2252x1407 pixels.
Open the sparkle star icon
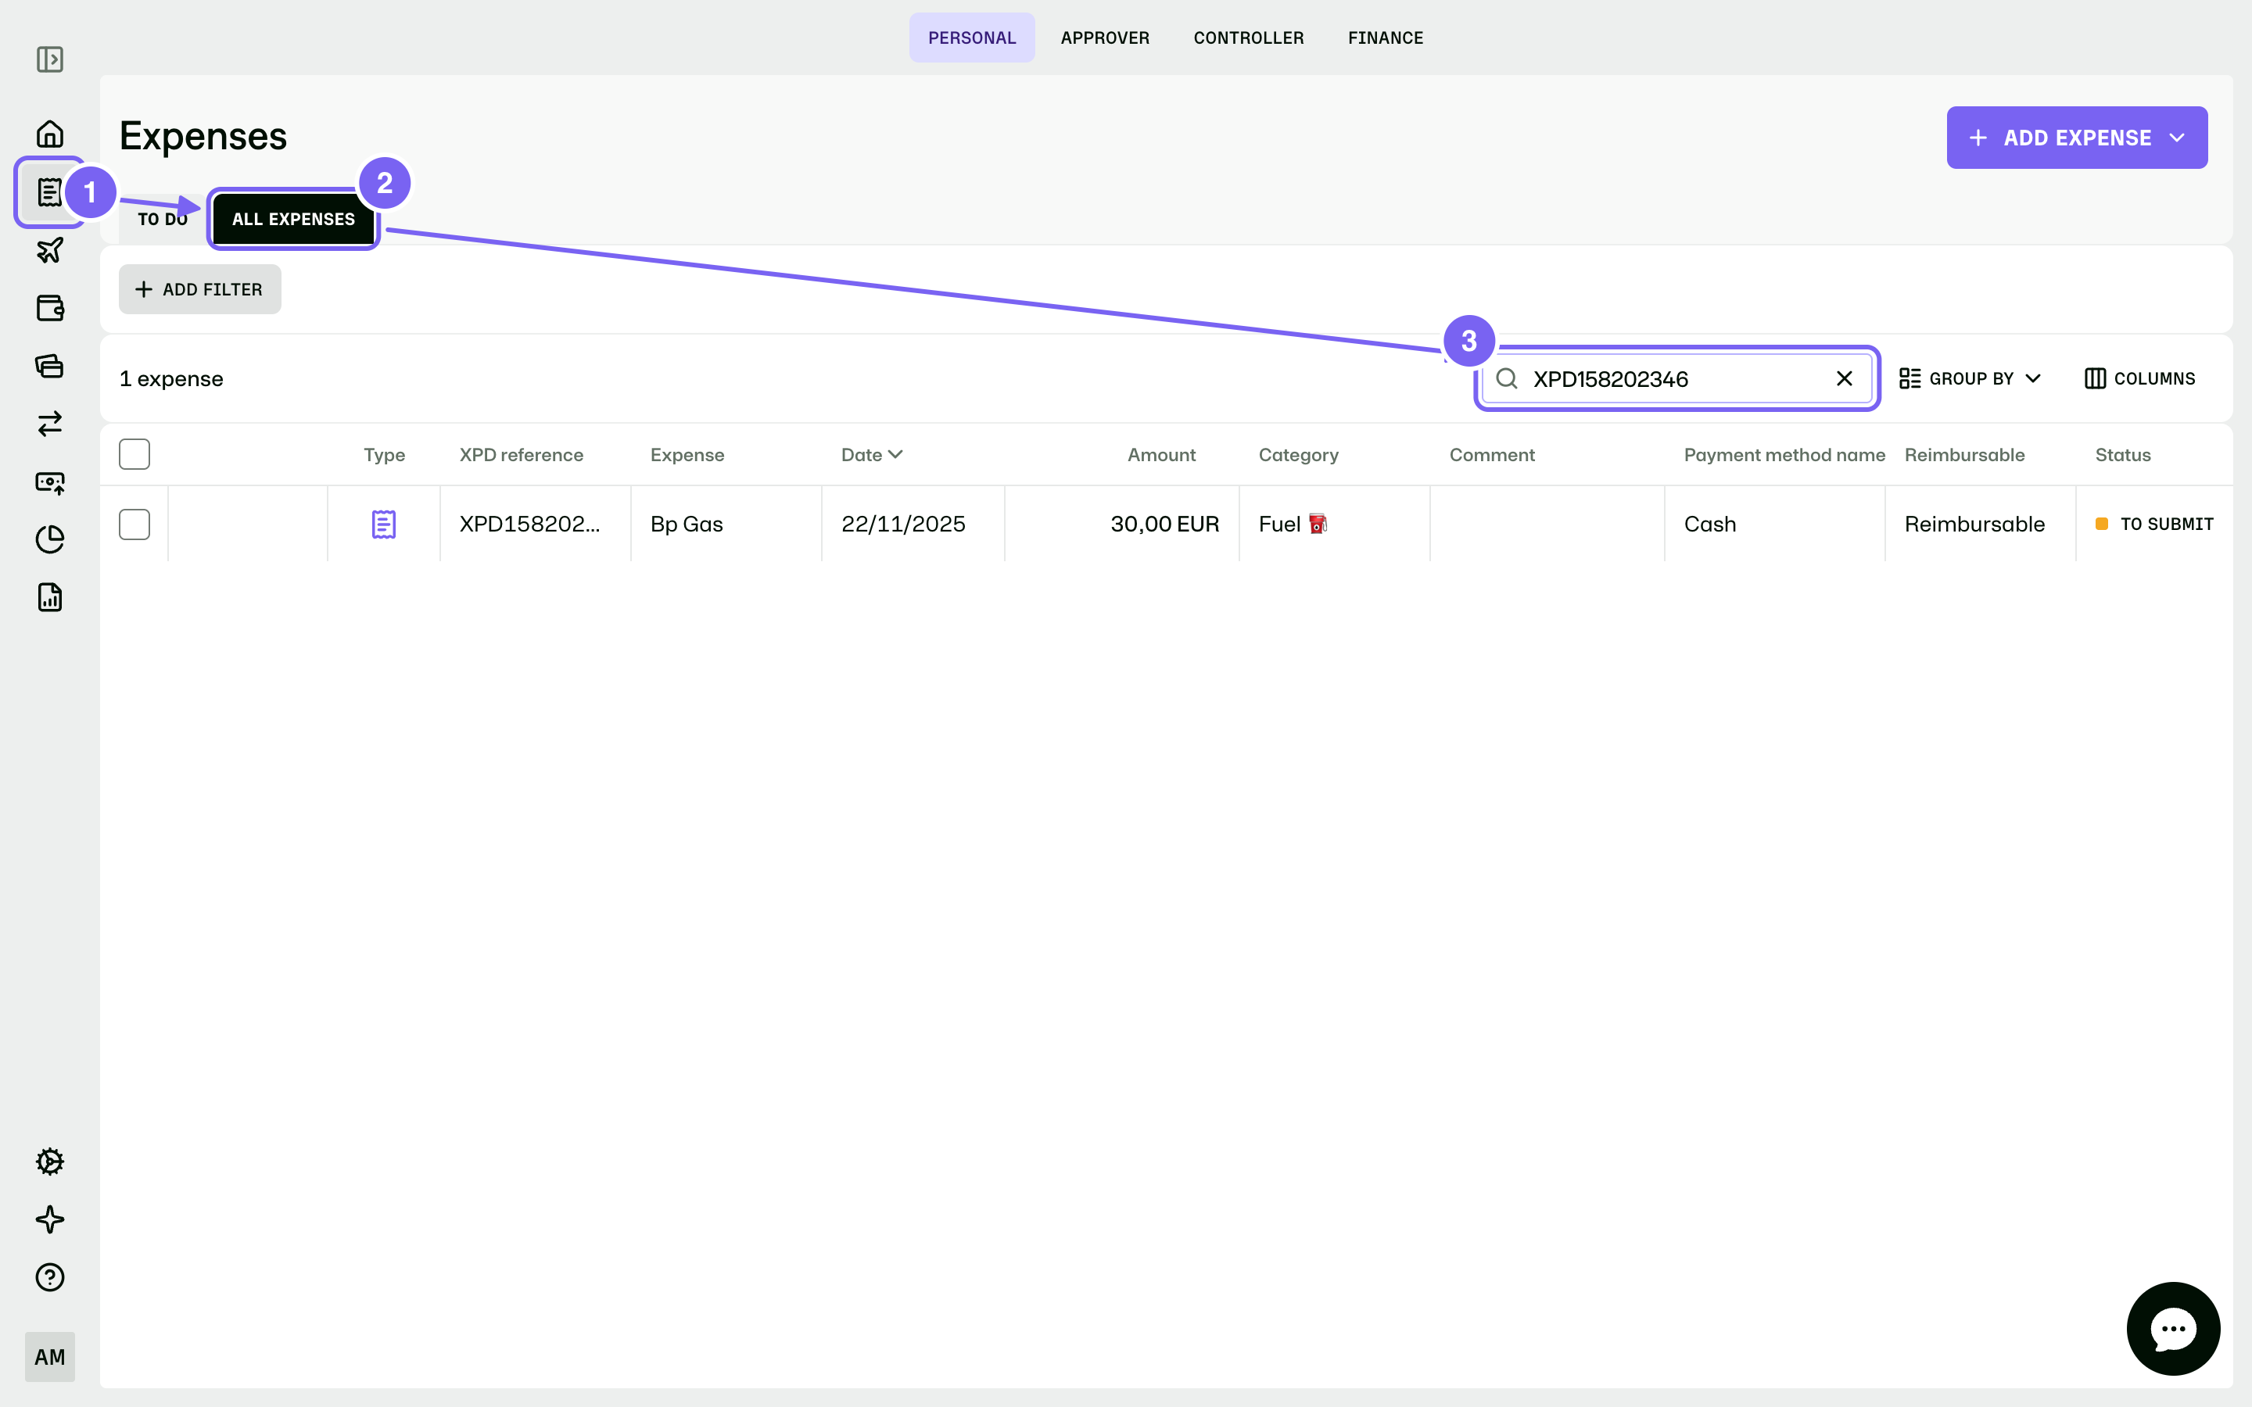tap(49, 1219)
